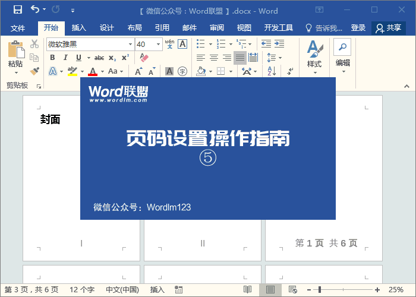Switch to the 视图 ribbon tab
The height and width of the screenshot is (297, 416).
pyautogui.click(x=244, y=27)
